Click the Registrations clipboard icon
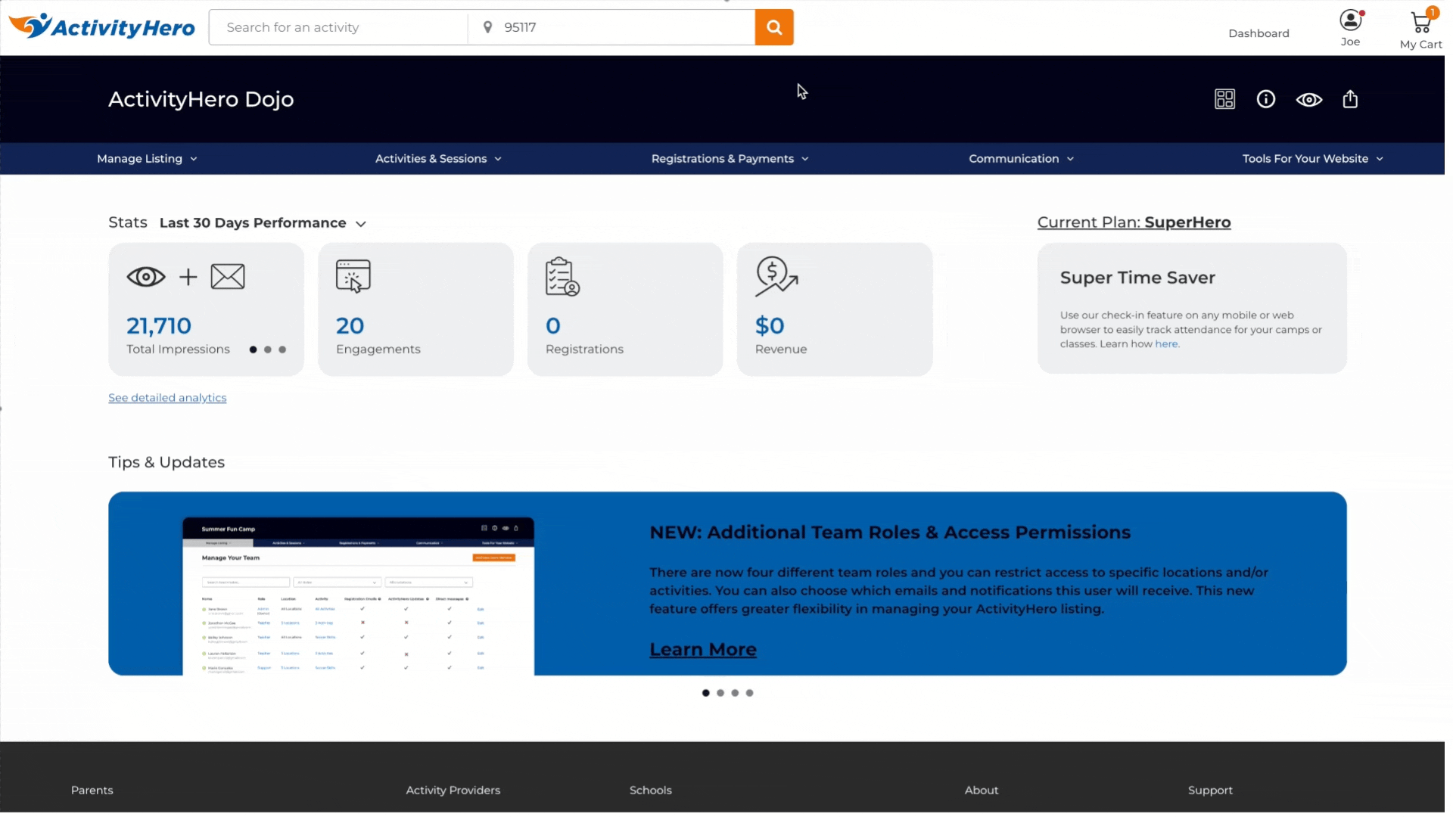Image resolution: width=1453 pixels, height=817 pixels. 562,277
